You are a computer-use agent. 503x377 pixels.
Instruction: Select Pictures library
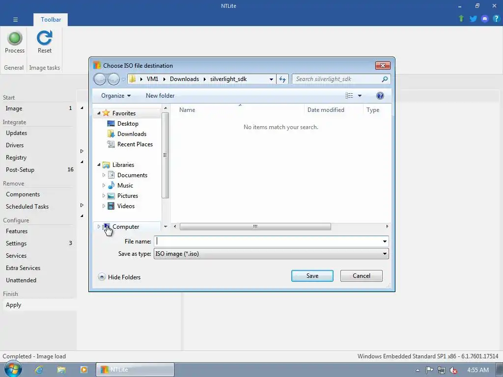point(127,195)
